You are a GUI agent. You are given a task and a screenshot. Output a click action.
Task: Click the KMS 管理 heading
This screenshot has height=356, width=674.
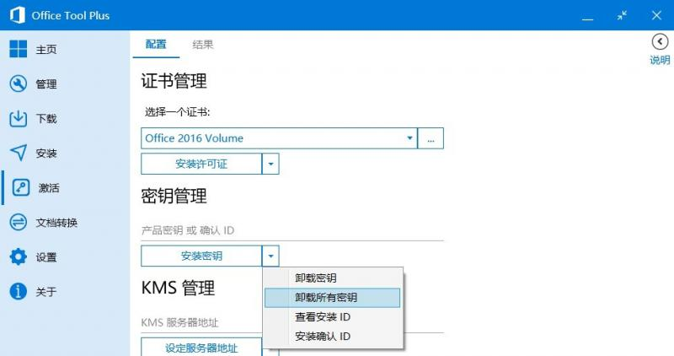[178, 288]
